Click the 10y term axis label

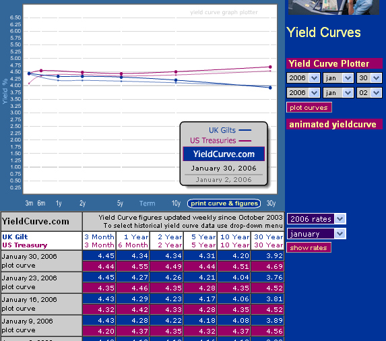(x=176, y=204)
